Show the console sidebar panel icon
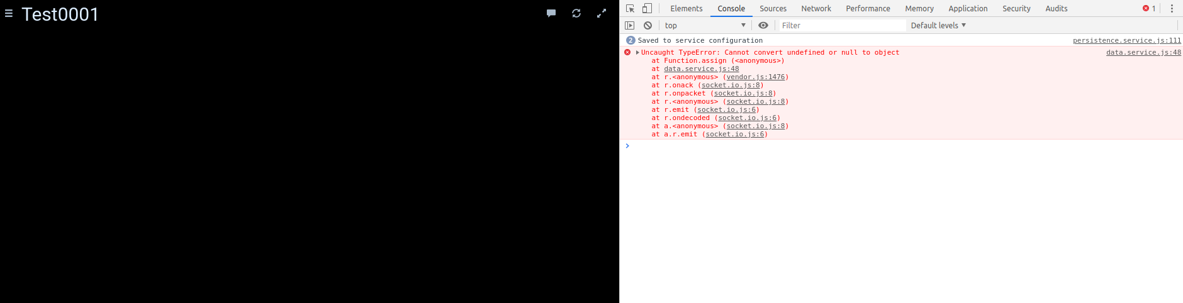This screenshot has width=1183, height=303. 630,25
